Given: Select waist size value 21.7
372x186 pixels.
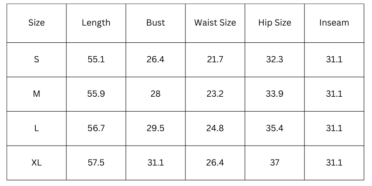Looking at the screenshot, I should click(x=215, y=60).
